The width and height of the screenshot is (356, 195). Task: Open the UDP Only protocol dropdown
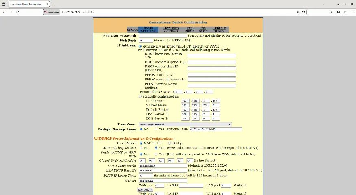145,190
